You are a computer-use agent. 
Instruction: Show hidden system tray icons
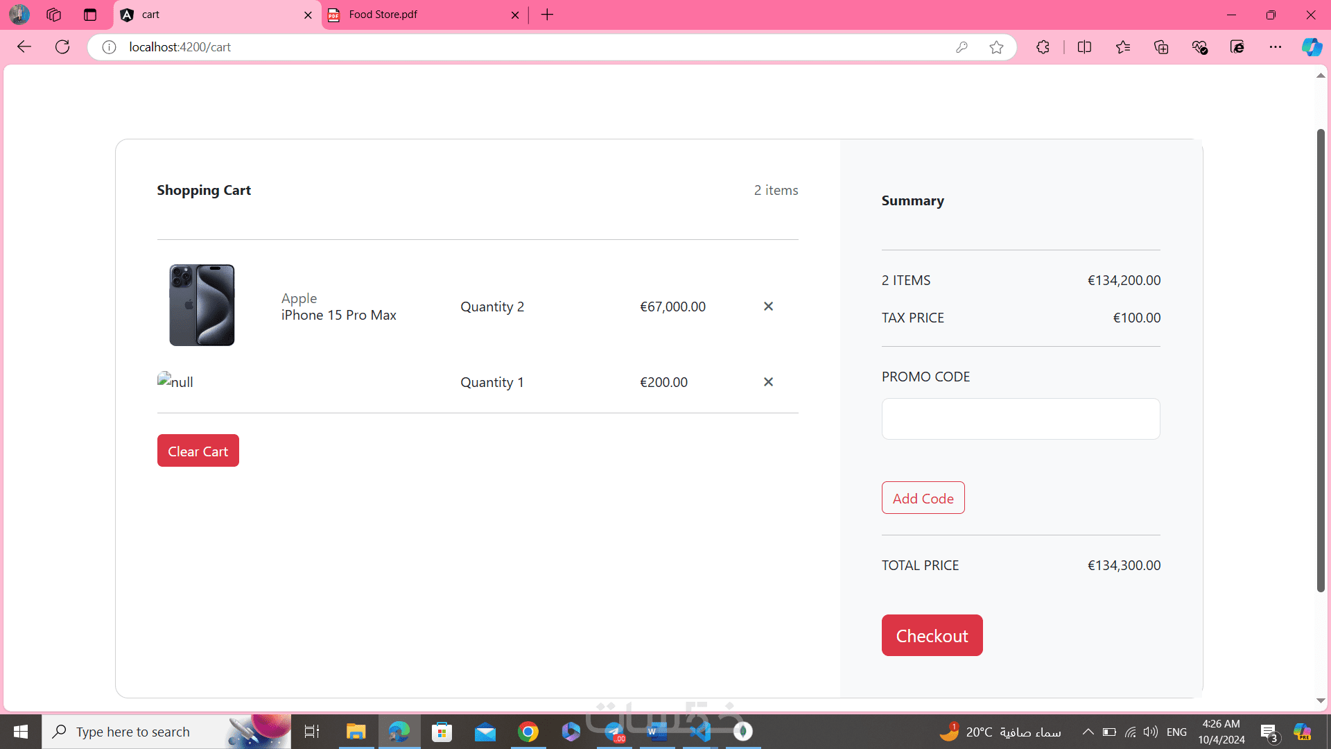coord(1088,732)
